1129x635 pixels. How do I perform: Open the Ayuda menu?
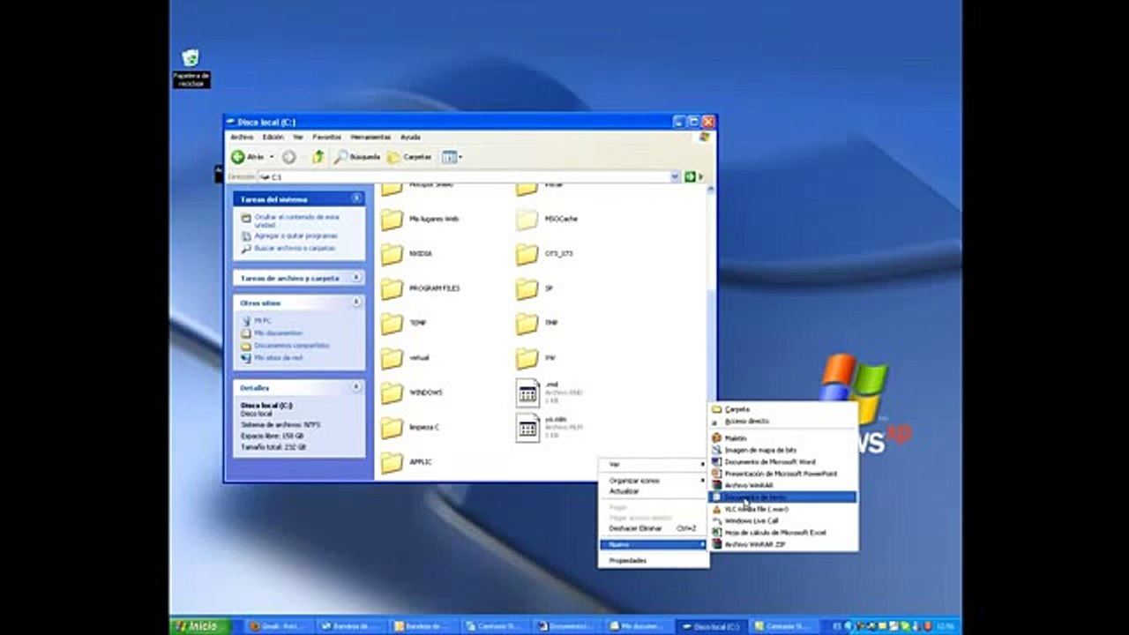tap(410, 138)
